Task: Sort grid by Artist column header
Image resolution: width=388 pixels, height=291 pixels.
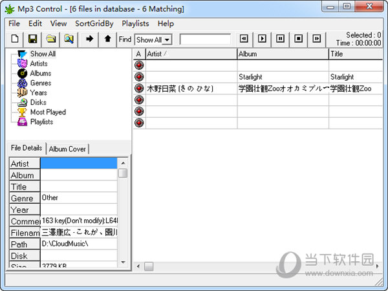Action: click(x=191, y=54)
